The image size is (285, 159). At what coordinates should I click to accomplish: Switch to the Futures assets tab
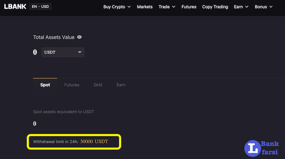(x=72, y=85)
